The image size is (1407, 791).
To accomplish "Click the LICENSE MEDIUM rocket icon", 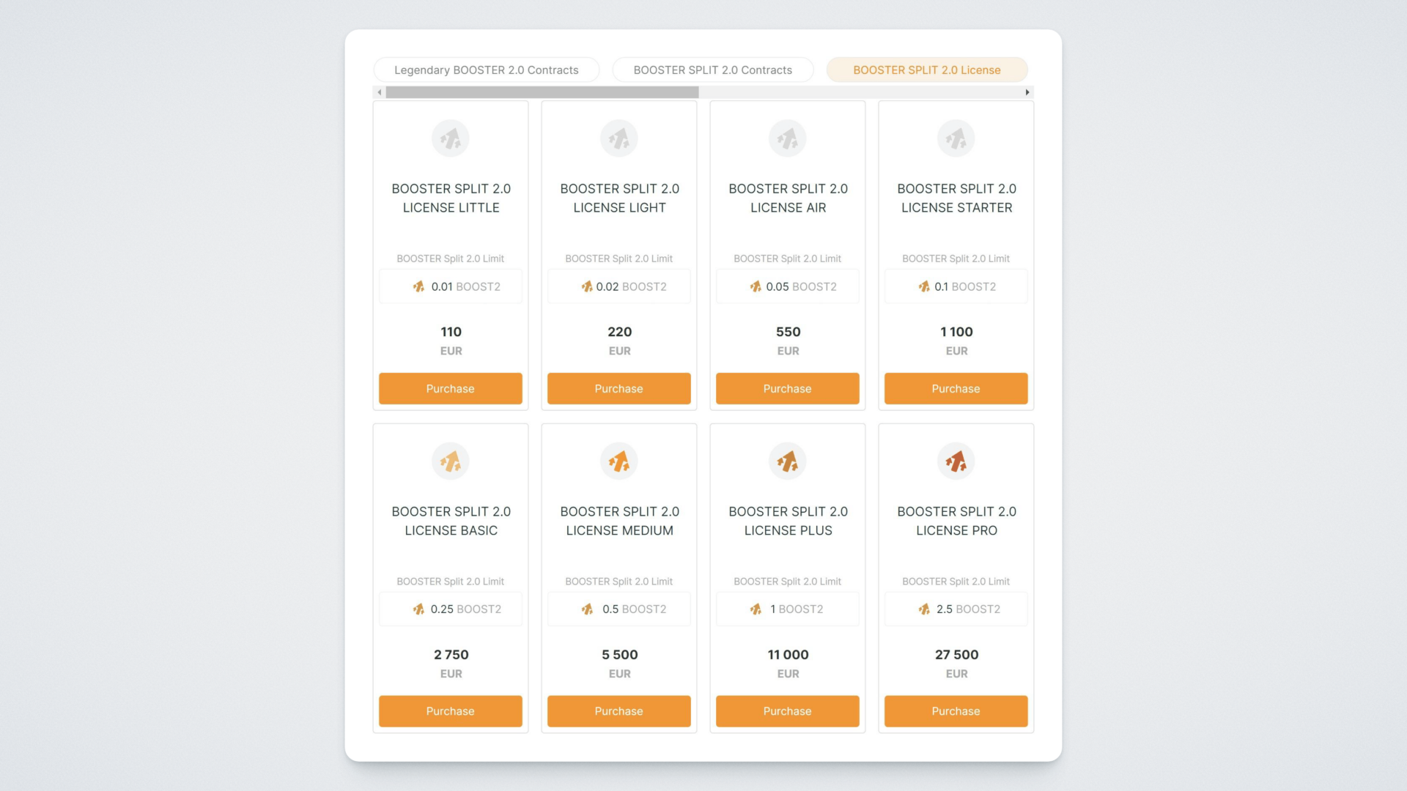I will pos(618,461).
